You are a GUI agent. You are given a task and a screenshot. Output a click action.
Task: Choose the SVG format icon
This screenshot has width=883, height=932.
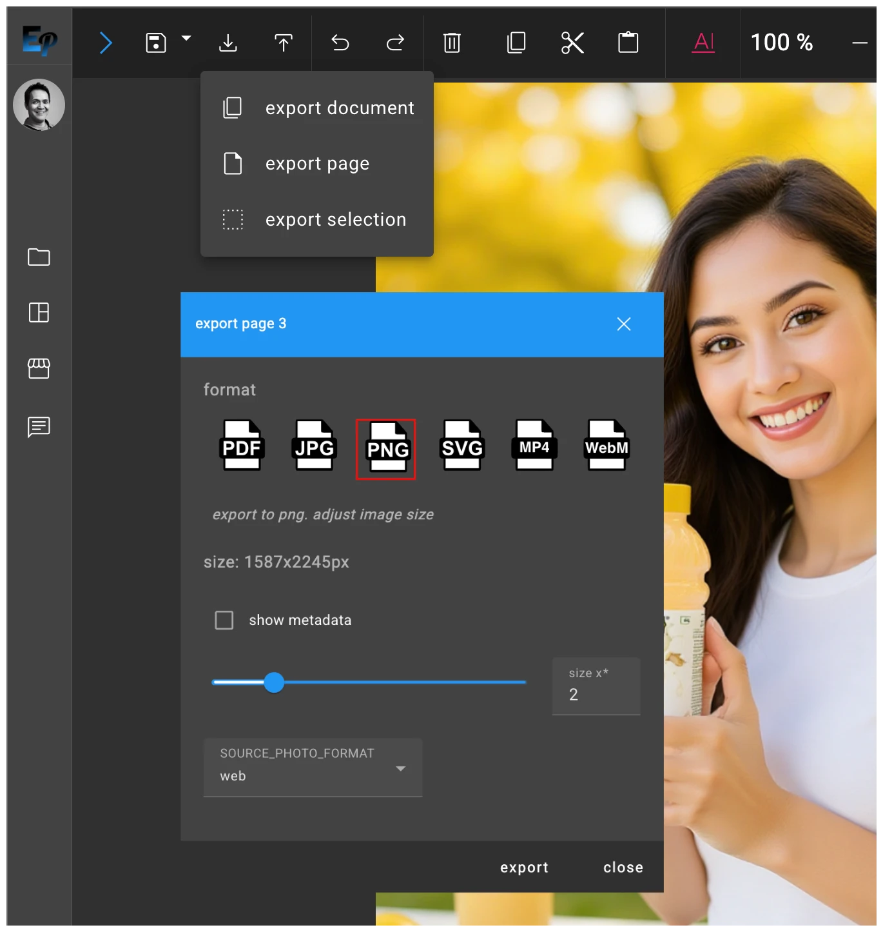[461, 446]
